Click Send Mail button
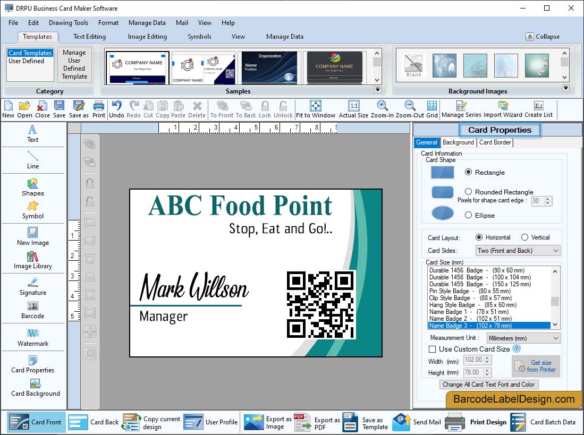584x435 pixels. (x=417, y=422)
